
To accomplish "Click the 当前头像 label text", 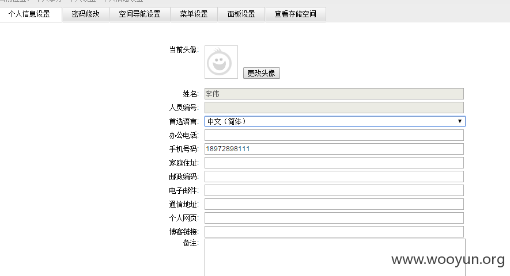I will [184, 49].
